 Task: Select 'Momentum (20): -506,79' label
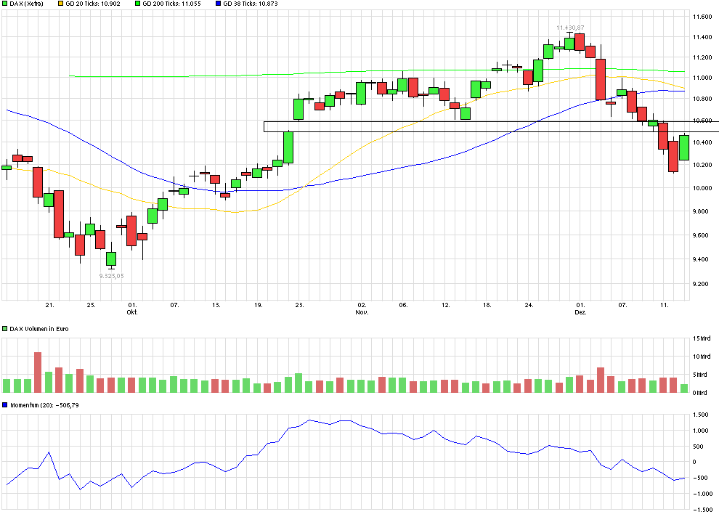tap(44, 405)
